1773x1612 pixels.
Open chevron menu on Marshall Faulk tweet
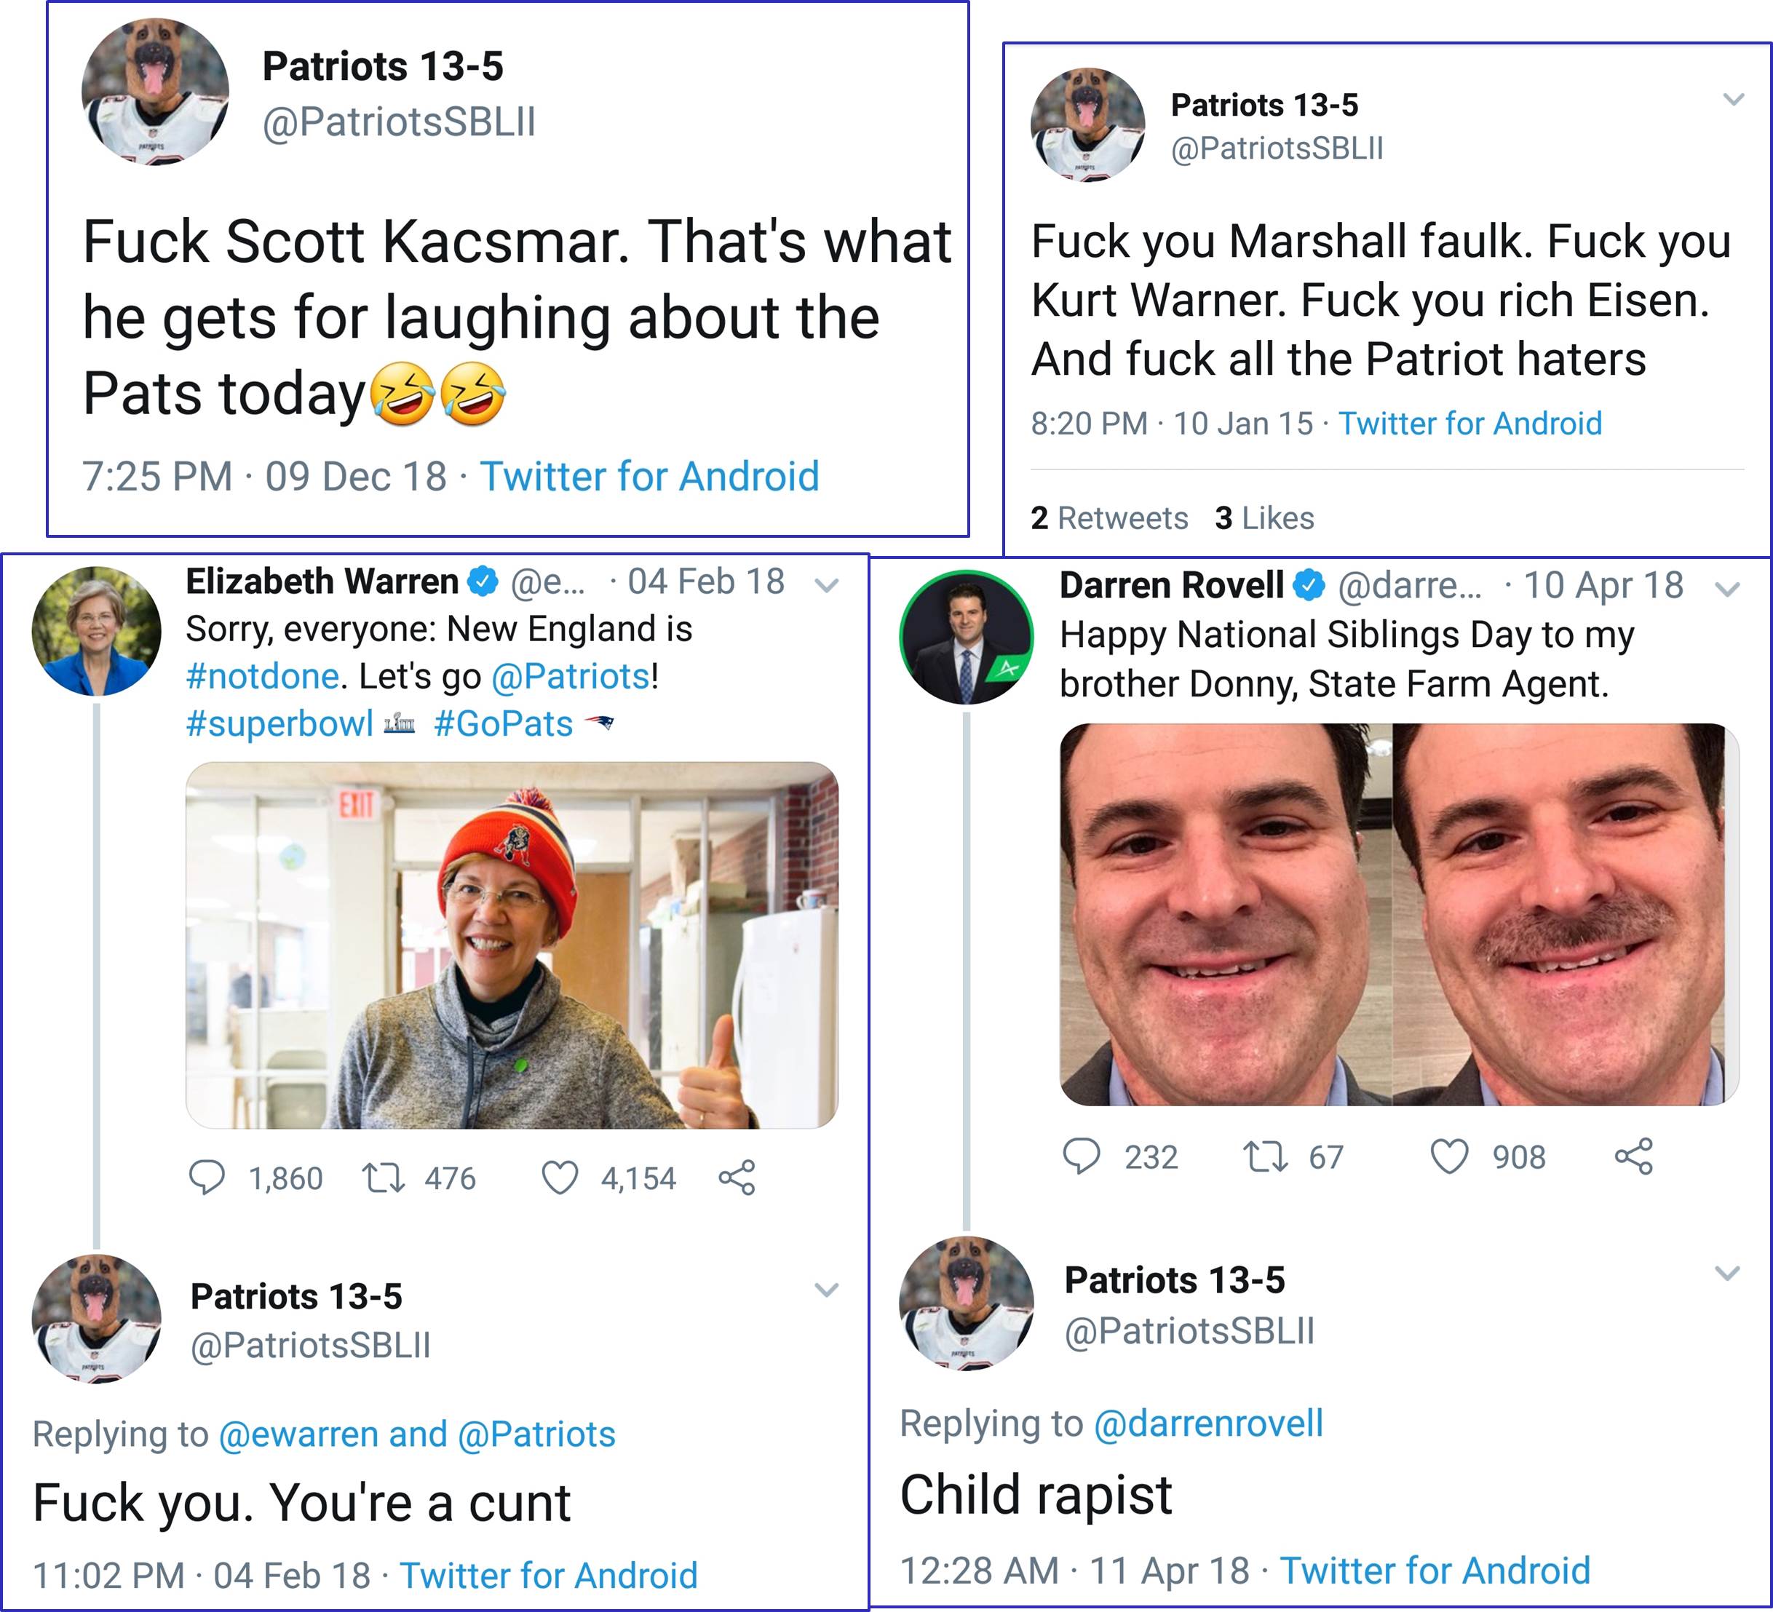pyautogui.click(x=1734, y=100)
